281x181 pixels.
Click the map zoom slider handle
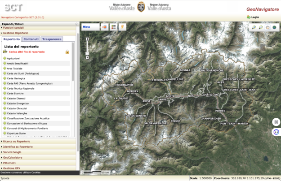87,54
